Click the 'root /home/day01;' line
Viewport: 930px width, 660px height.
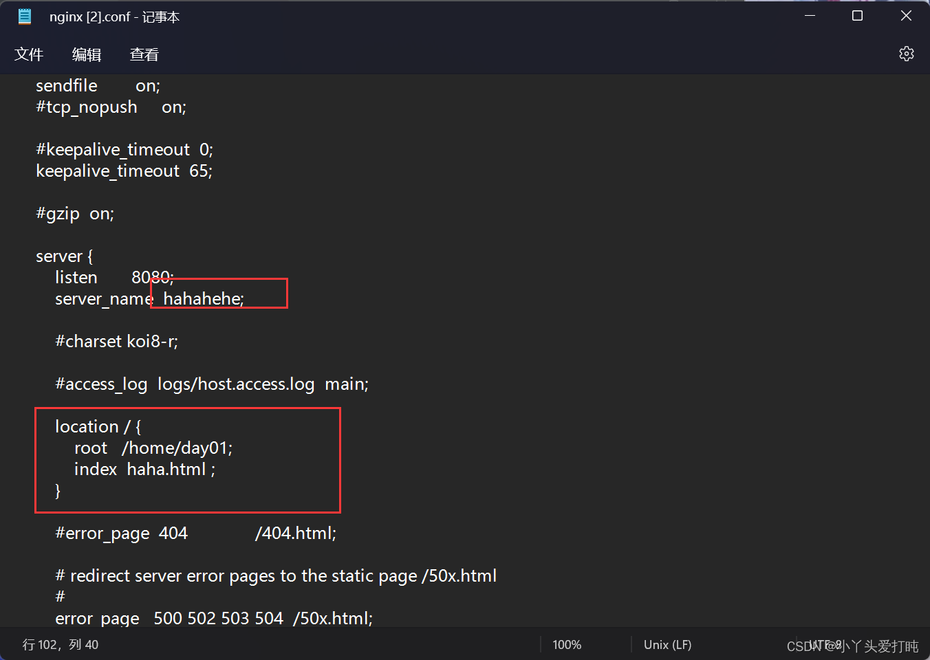pos(153,448)
